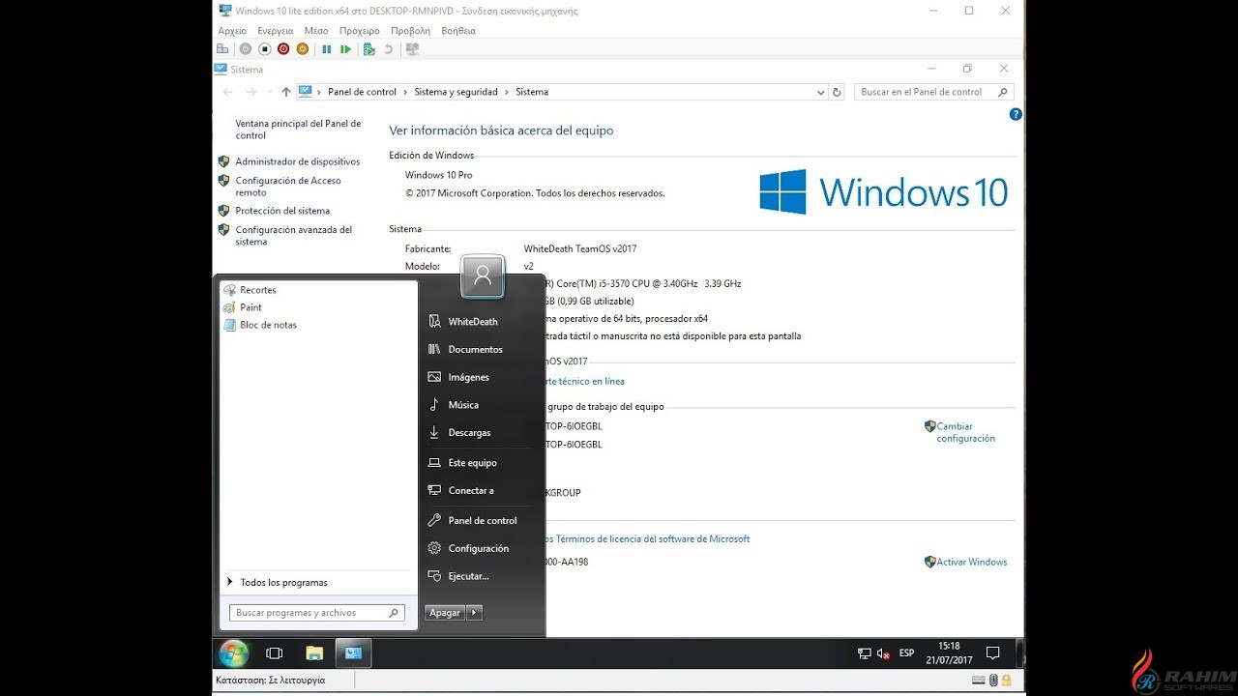1238x696 pixels.
Task: Open Descargas from the Start menu
Action: pos(469,433)
